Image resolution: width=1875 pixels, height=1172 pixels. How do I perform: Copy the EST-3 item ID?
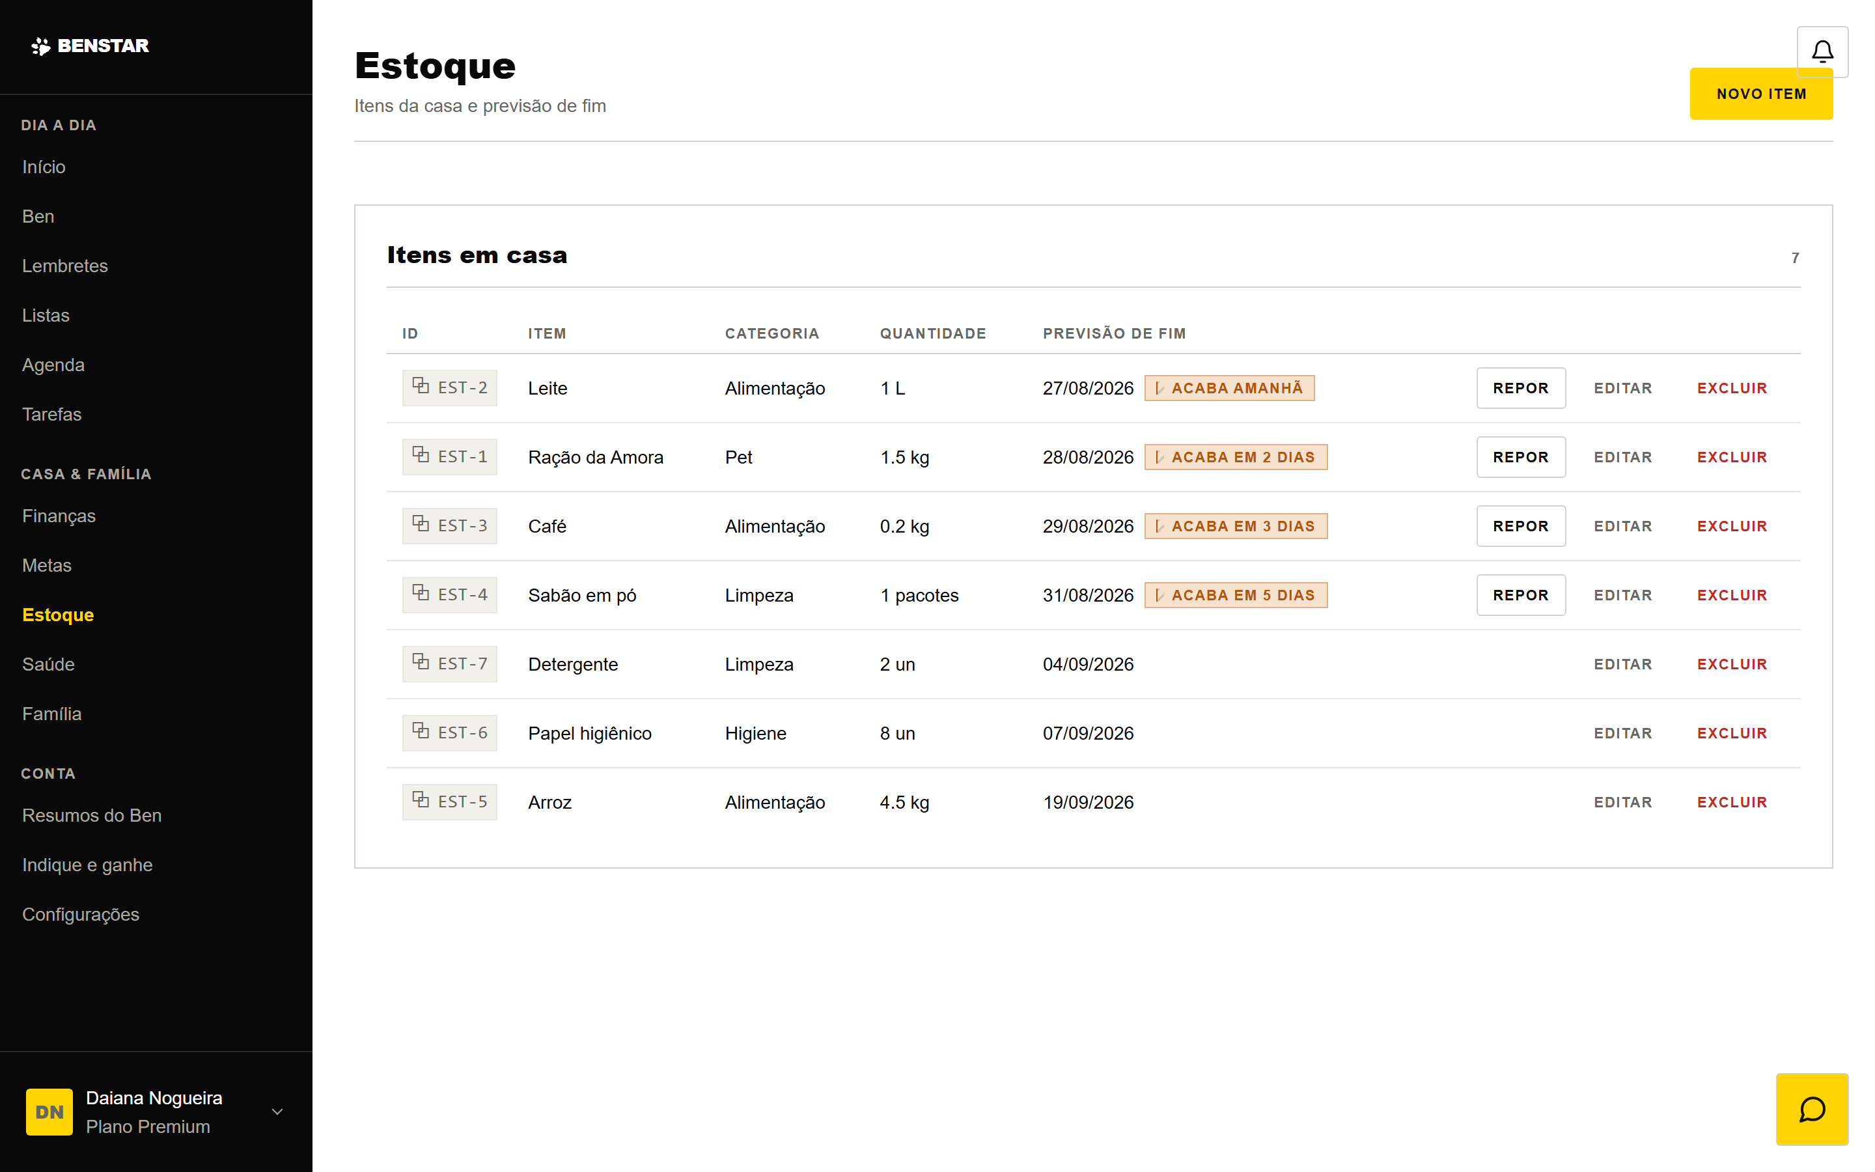pos(449,525)
